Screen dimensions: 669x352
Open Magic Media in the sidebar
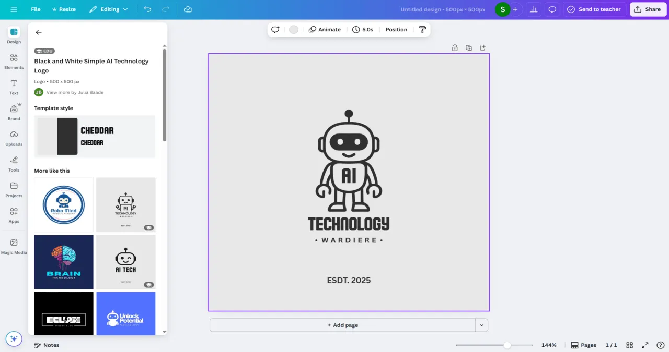click(14, 245)
